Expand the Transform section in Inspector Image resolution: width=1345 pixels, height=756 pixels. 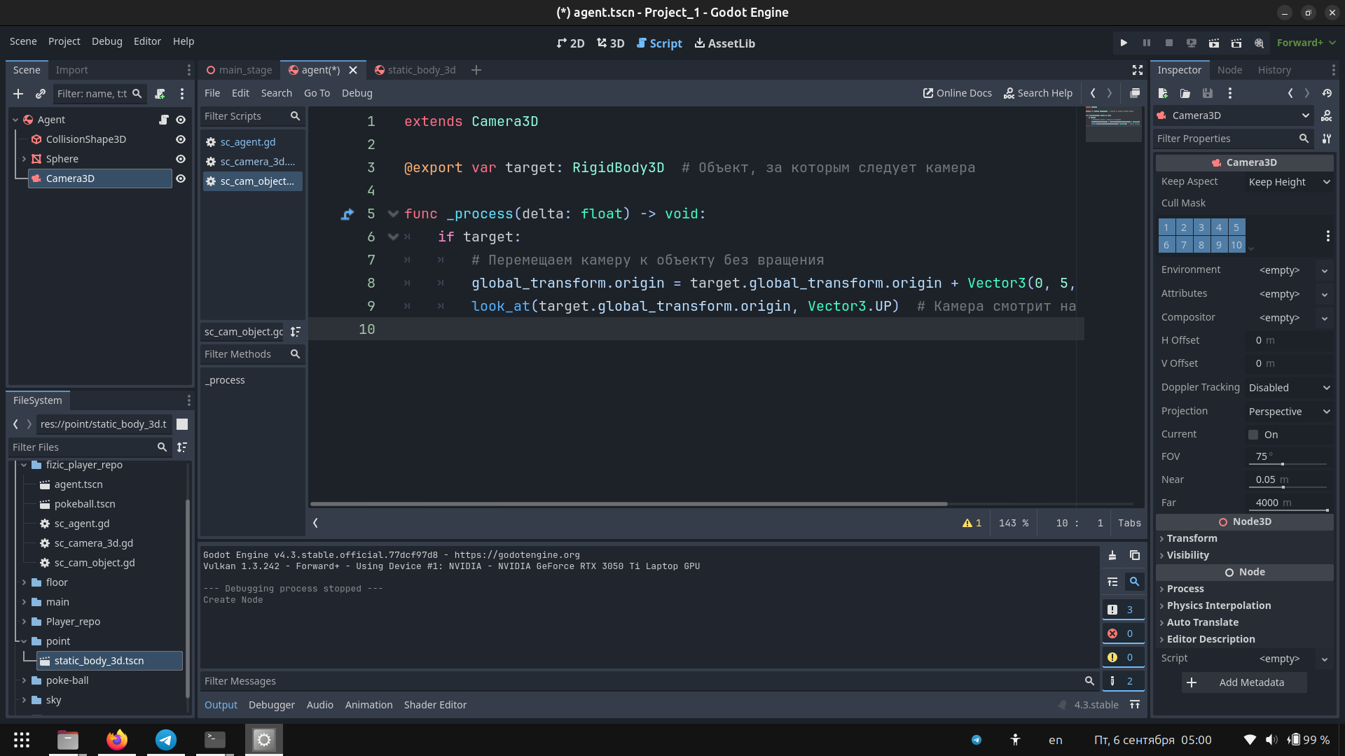coord(1192,538)
